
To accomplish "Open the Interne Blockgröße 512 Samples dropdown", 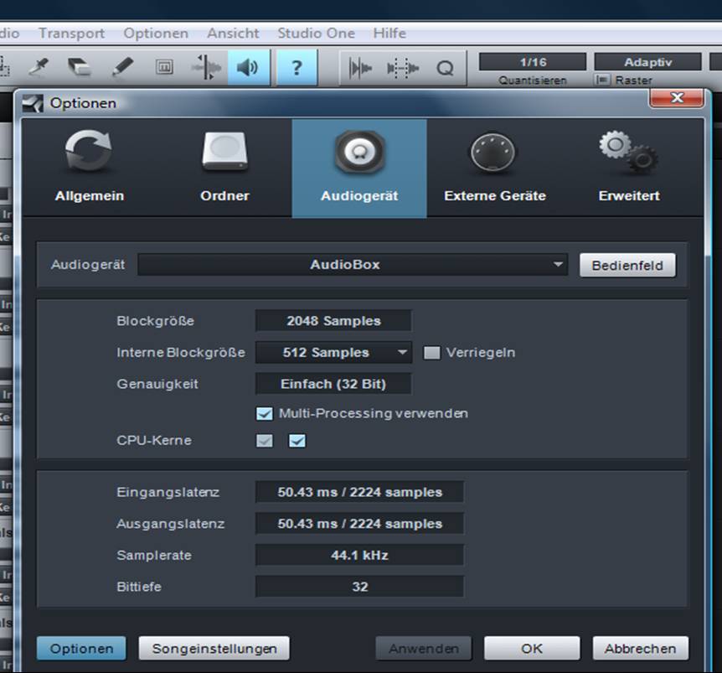I will (x=333, y=353).
